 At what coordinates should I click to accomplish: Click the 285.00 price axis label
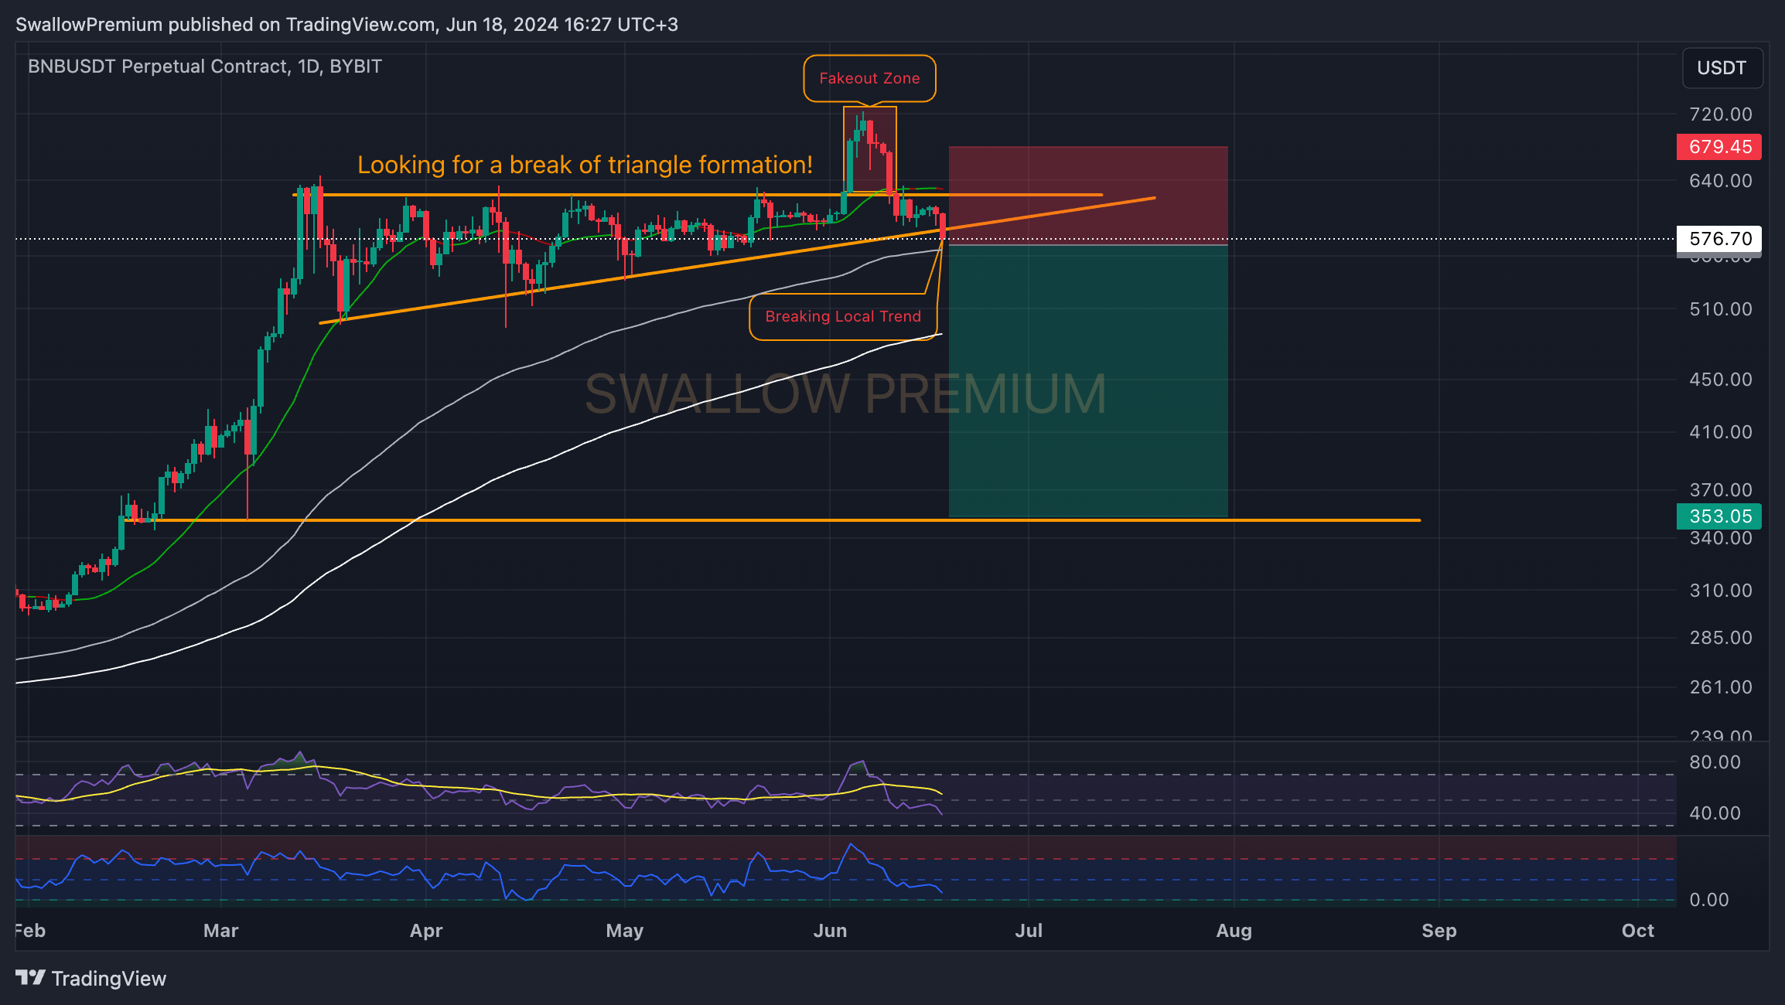tap(1721, 638)
